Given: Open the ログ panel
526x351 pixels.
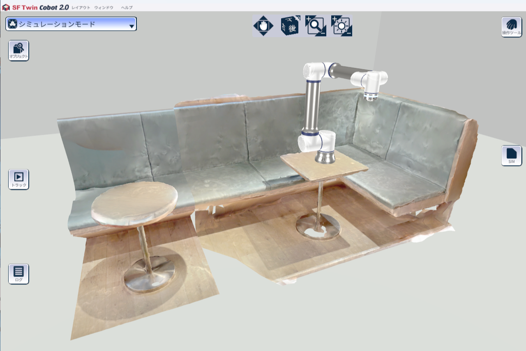Looking at the screenshot, I should (18, 274).
